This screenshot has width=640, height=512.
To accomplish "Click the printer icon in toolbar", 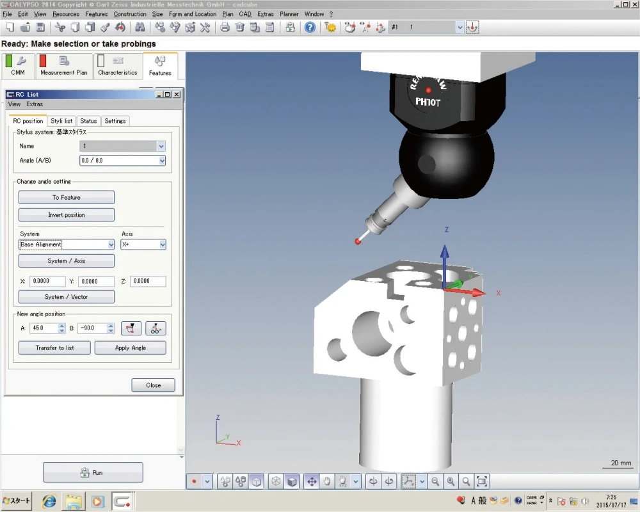I will click(225, 28).
